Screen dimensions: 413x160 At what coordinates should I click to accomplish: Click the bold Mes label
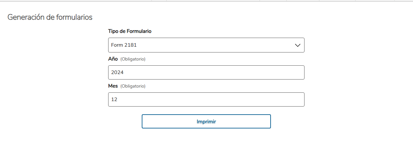pyautogui.click(x=113, y=86)
